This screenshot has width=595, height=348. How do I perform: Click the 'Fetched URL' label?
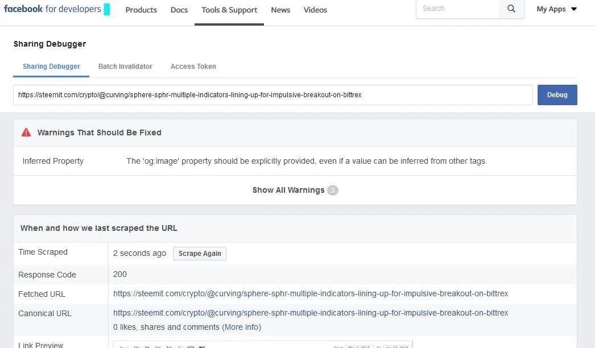coord(42,294)
